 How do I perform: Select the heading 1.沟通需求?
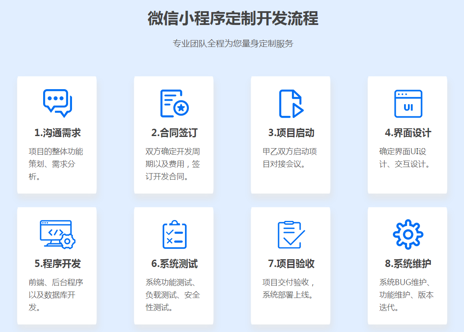(x=57, y=133)
